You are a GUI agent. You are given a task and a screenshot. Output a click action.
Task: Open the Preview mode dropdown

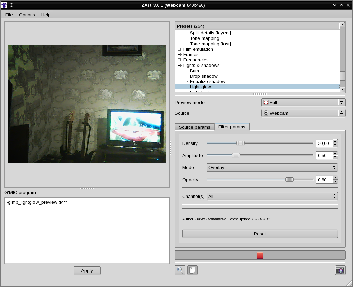click(x=303, y=102)
